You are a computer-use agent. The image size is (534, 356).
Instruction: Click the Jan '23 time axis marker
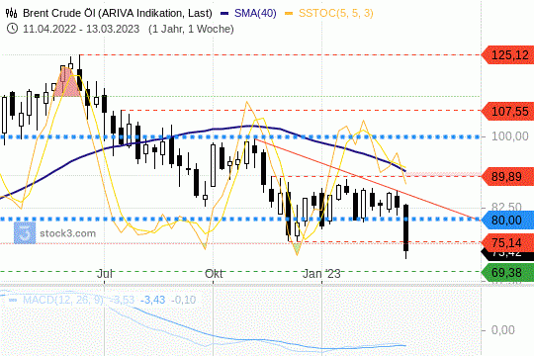(321, 274)
